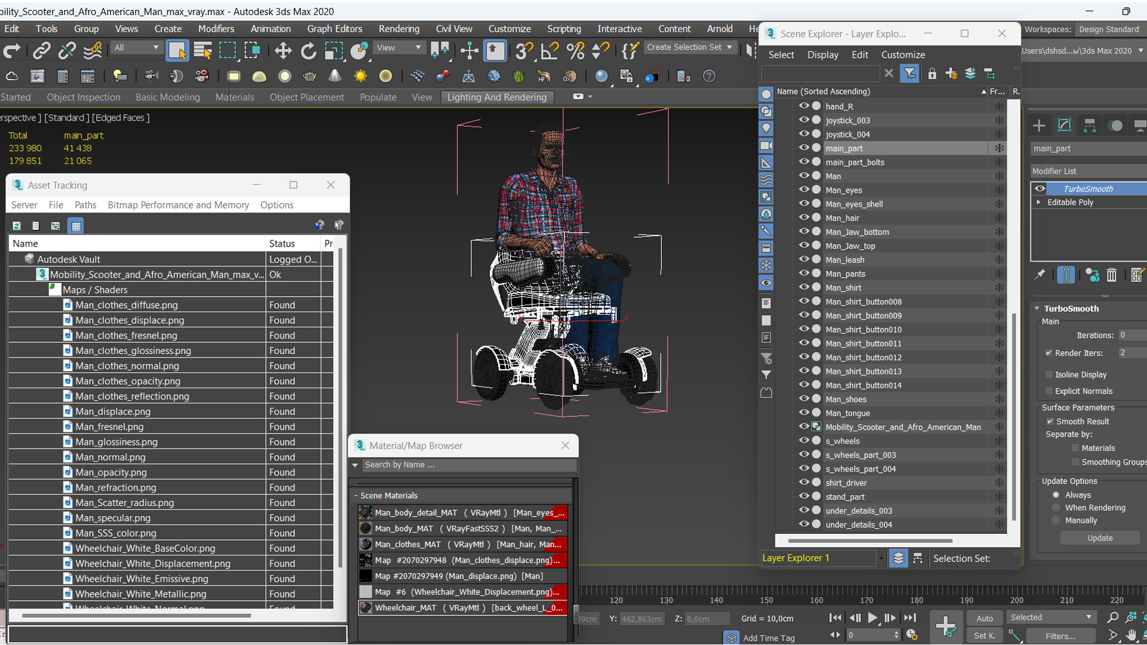Enable Explicit Normals checkbox
The image size is (1147, 645).
1048,391
